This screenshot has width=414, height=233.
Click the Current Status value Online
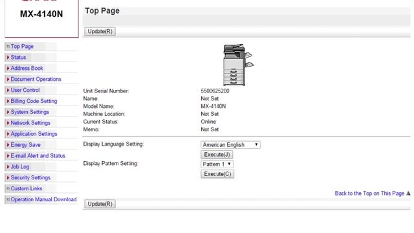(x=208, y=122)
